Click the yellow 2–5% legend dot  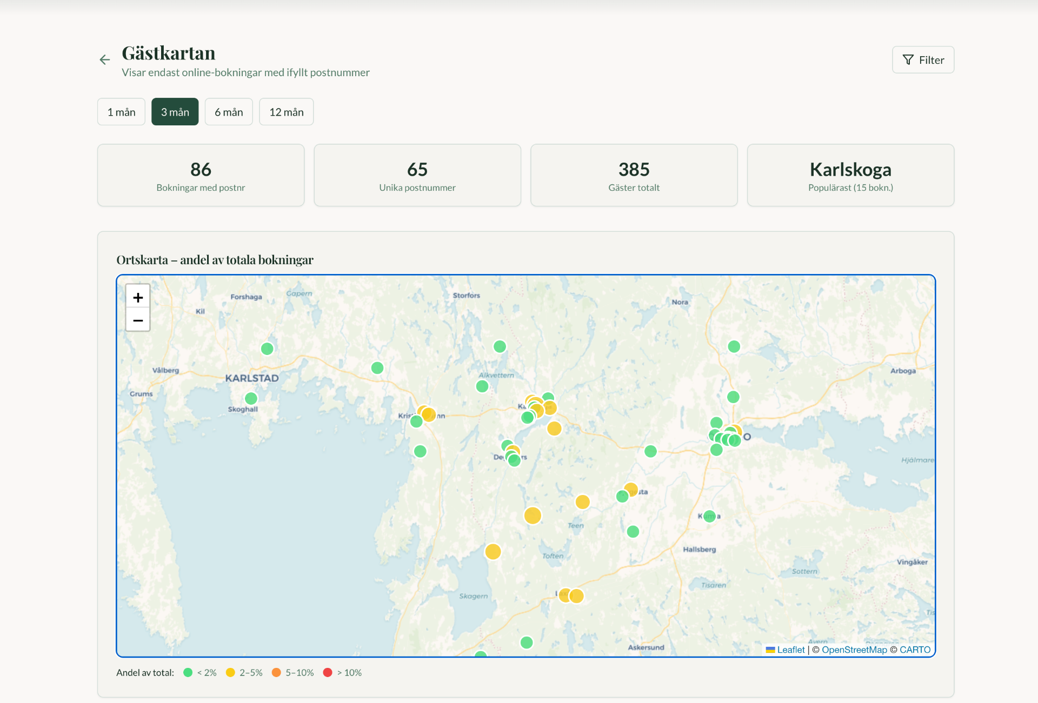pyautogui.click(x=230, y=673)
